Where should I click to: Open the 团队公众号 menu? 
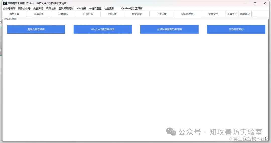click(x=24, y=8)
